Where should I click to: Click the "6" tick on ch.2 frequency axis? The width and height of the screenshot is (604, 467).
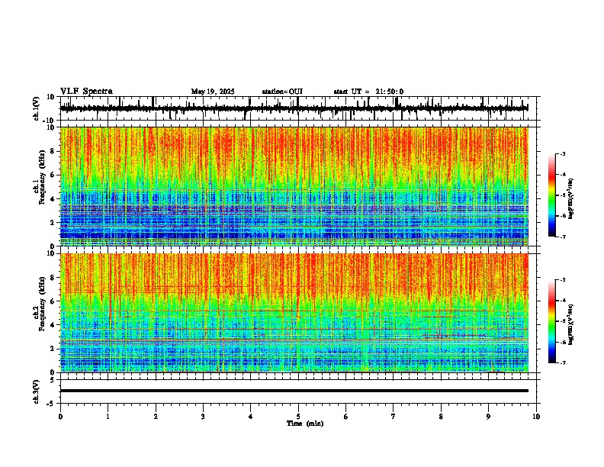tap(54, 301)
